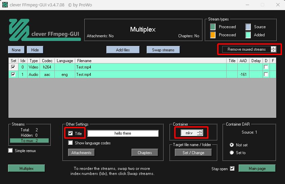This screenshot has height=184, width=285.
Task: Click the mint Added color swatch
Action: [248, 35]
